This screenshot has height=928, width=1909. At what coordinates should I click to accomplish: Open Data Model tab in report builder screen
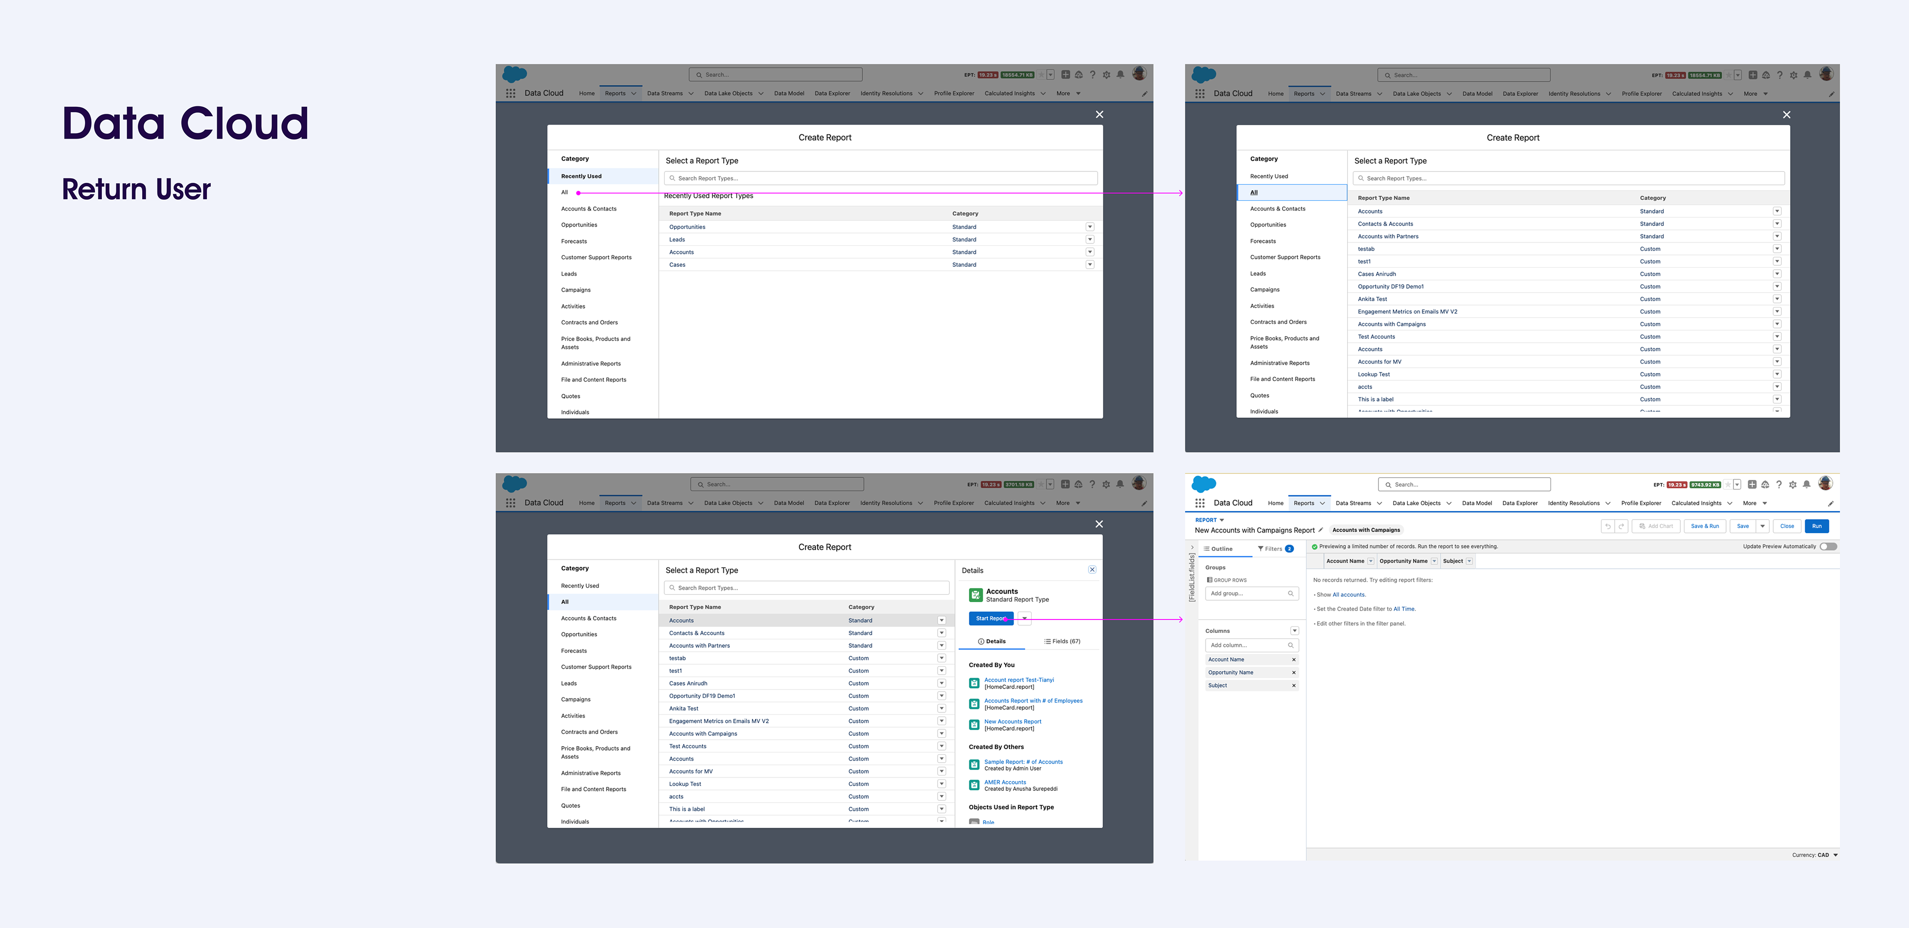(1477, 503)
